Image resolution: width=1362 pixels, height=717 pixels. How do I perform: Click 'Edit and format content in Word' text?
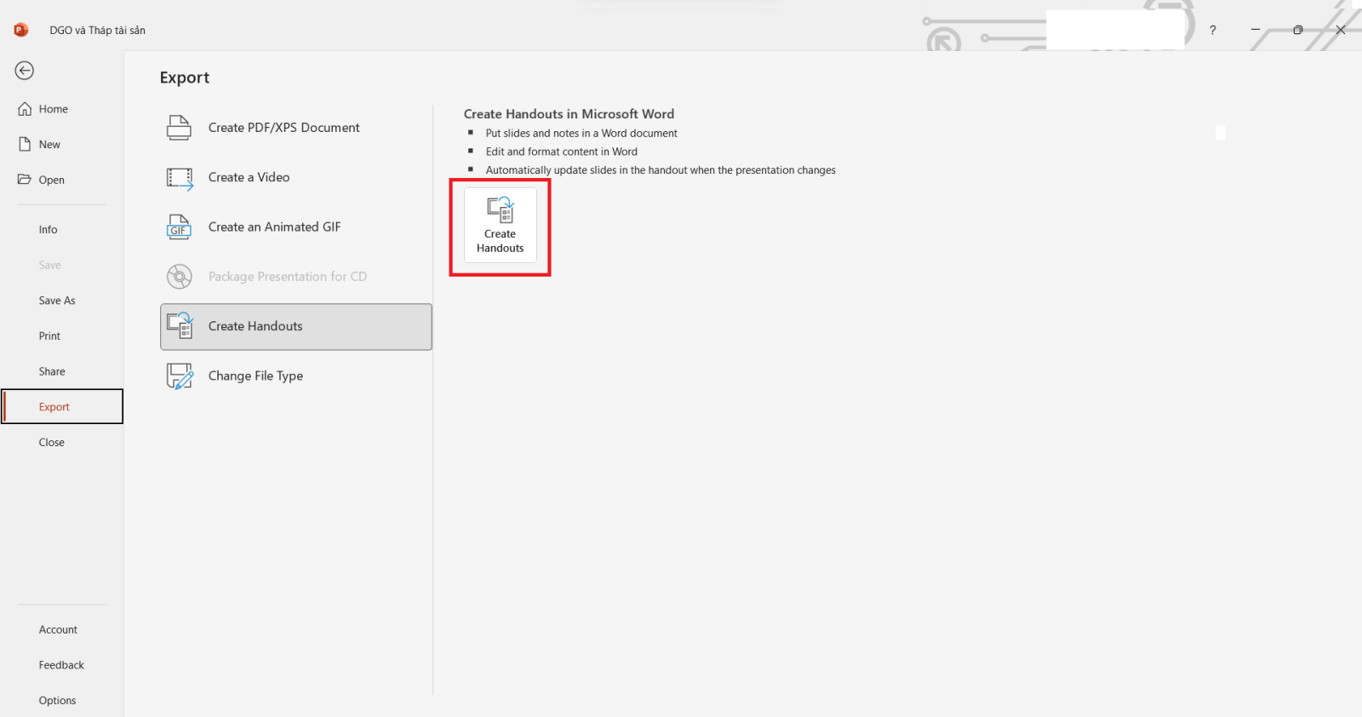(562, 152)
